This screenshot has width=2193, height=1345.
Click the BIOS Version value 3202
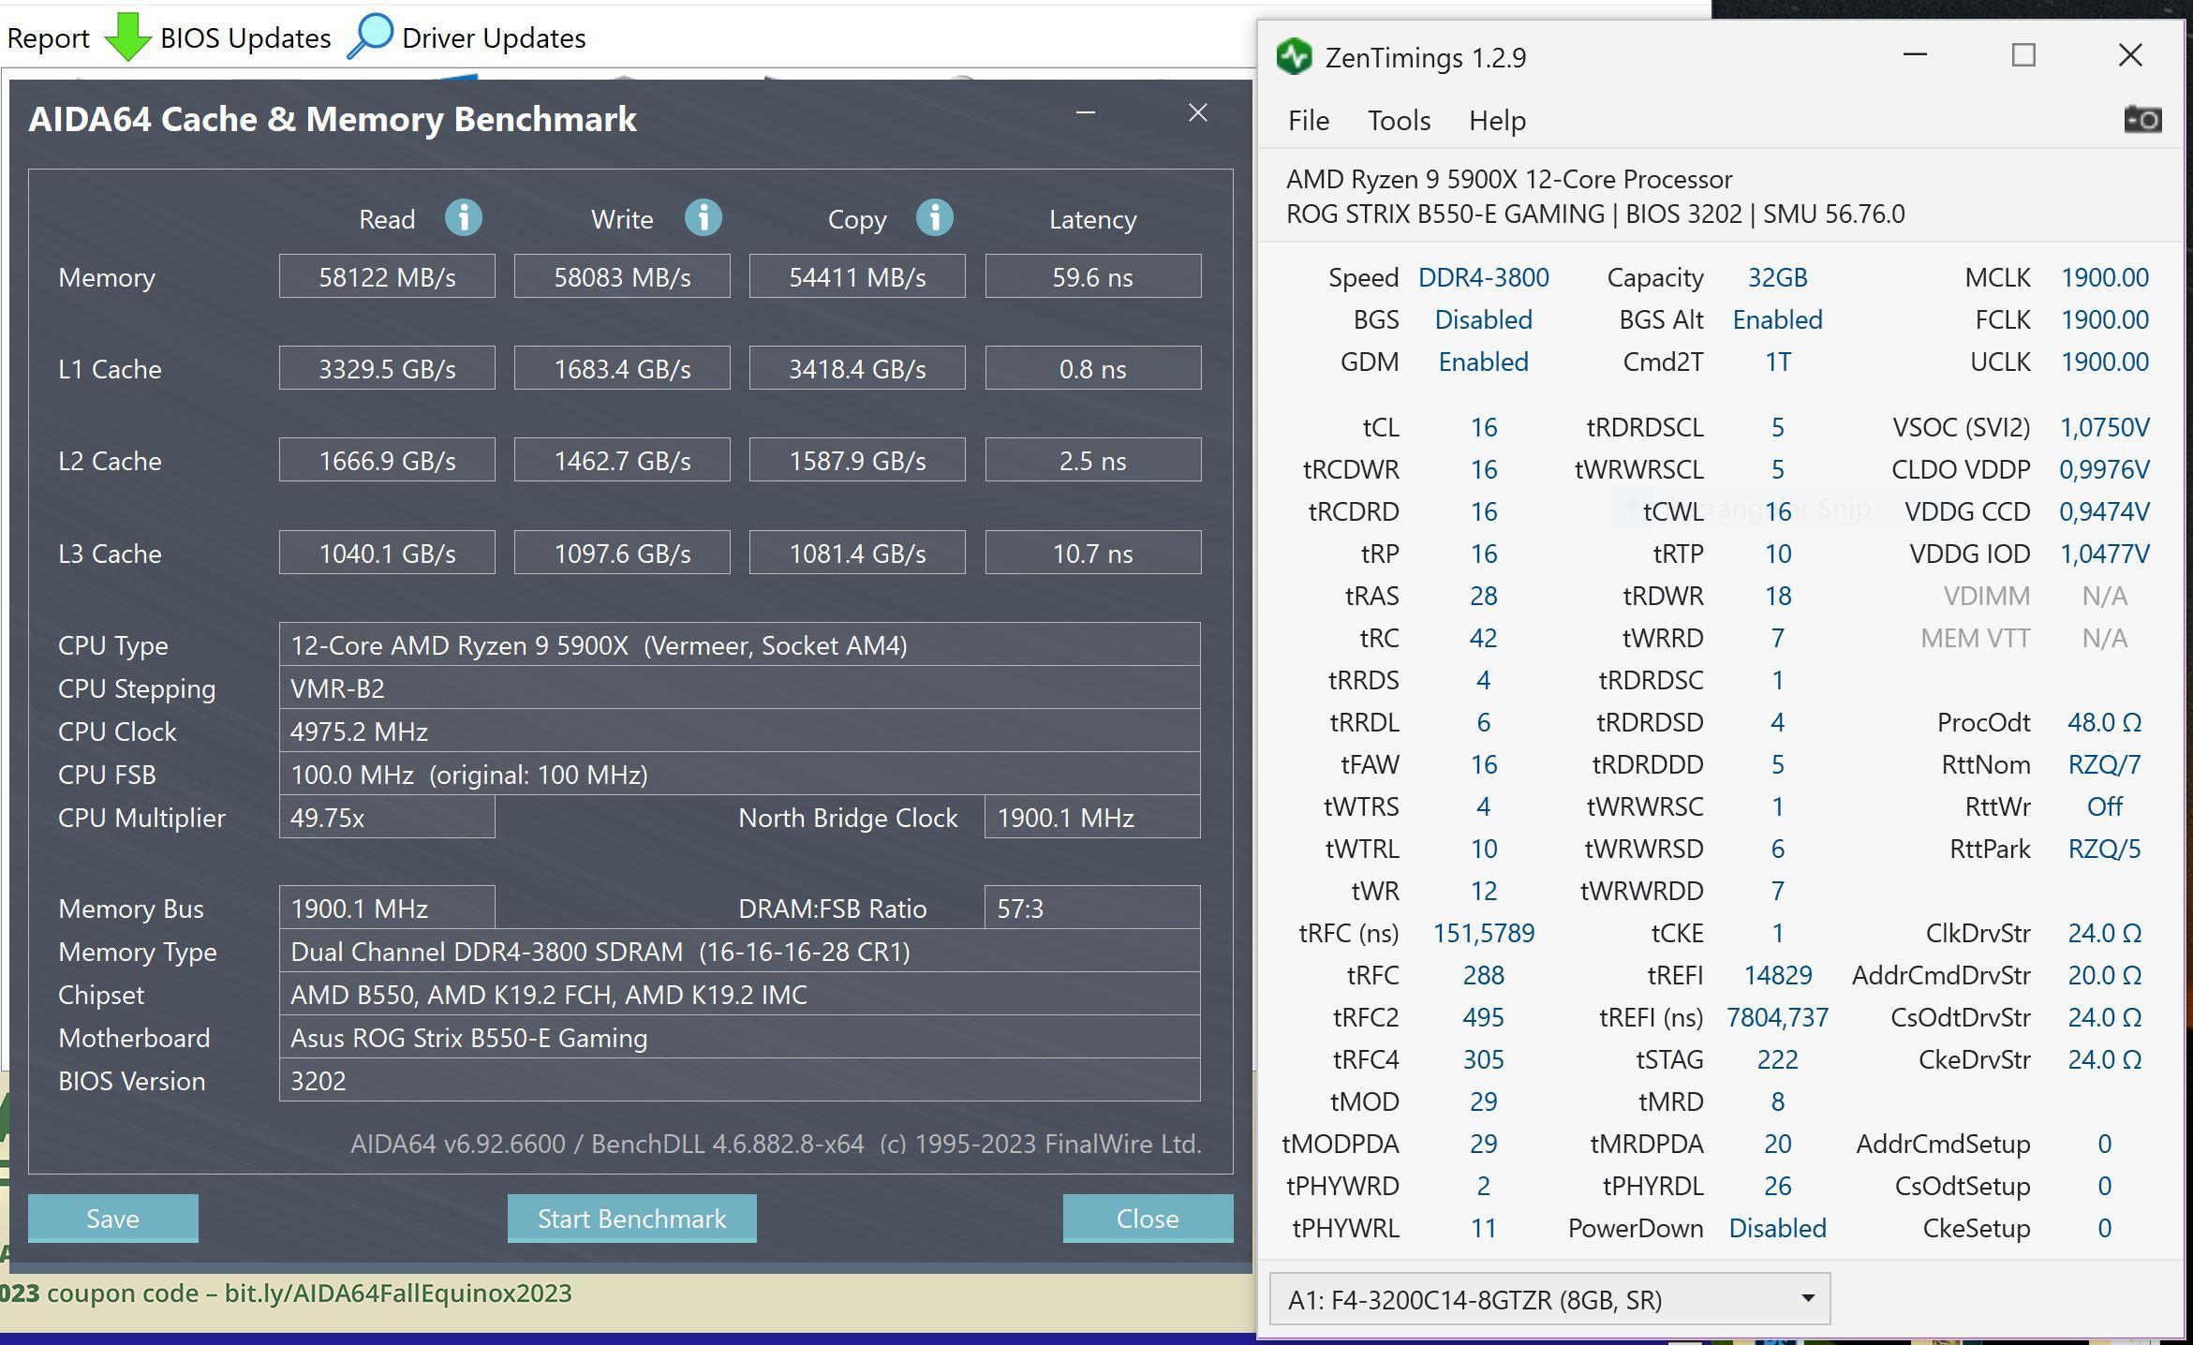[x=739, y=1080]
